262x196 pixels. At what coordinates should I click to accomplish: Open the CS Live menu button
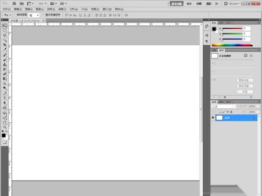tap(231, 4)
